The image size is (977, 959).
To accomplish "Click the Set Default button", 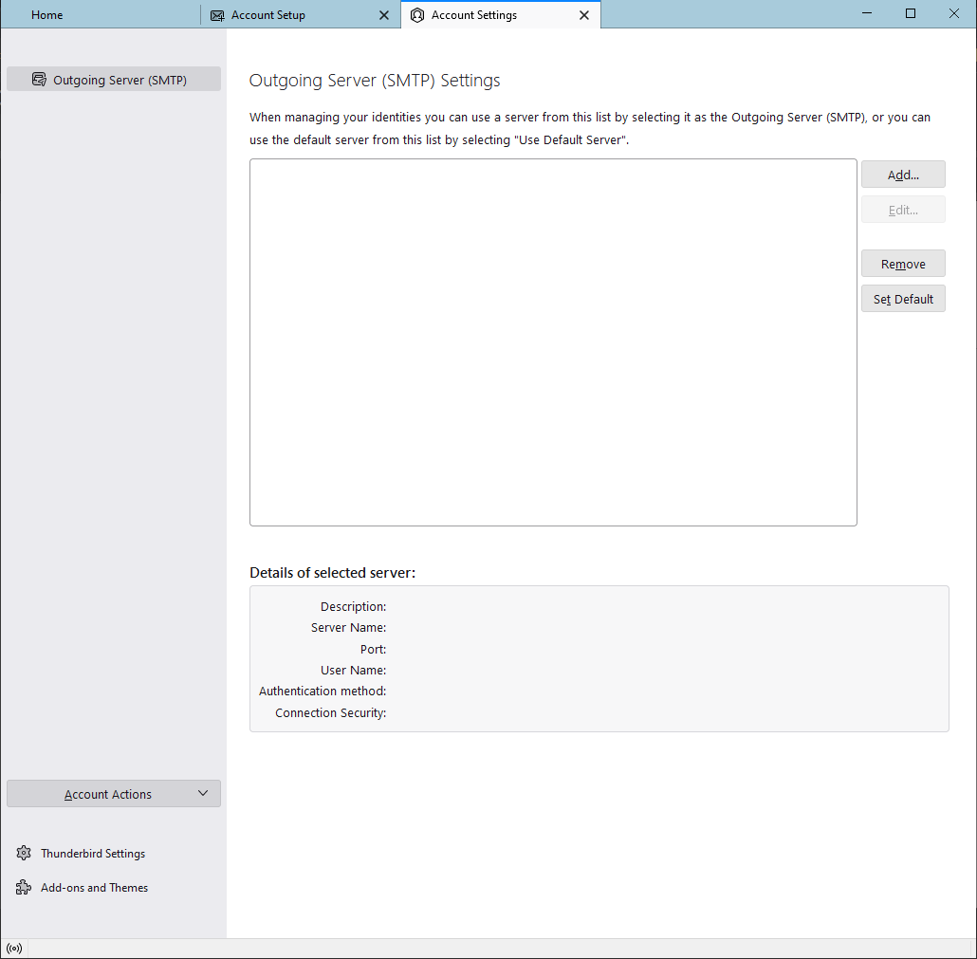I will tap(902, 298).
